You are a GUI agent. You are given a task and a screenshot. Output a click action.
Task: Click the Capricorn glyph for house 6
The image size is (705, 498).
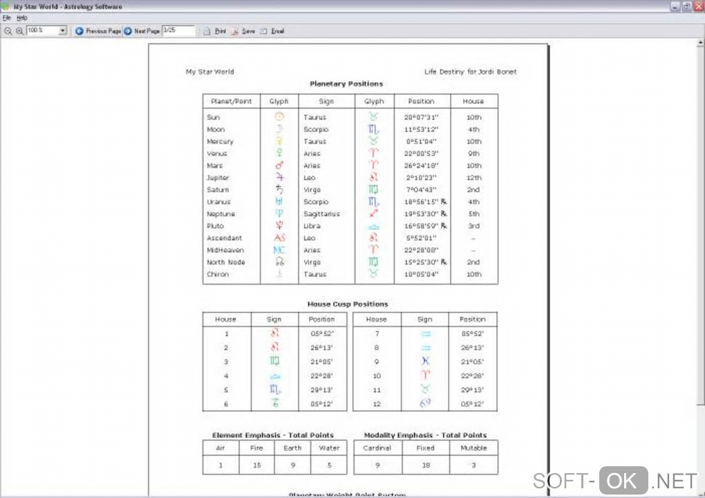pos(275,403)
